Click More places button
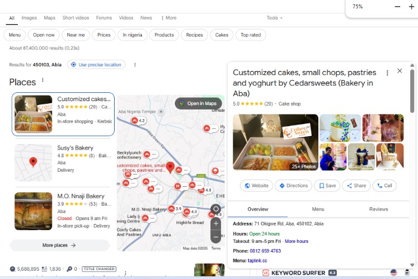The image size is (418, 279). pos(60,245)
